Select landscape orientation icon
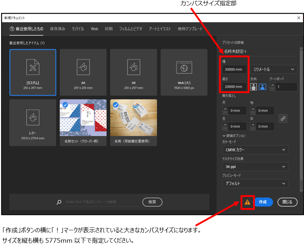This screenshot has height=246, width=304. pyautogui.click(x=262, y=87)
